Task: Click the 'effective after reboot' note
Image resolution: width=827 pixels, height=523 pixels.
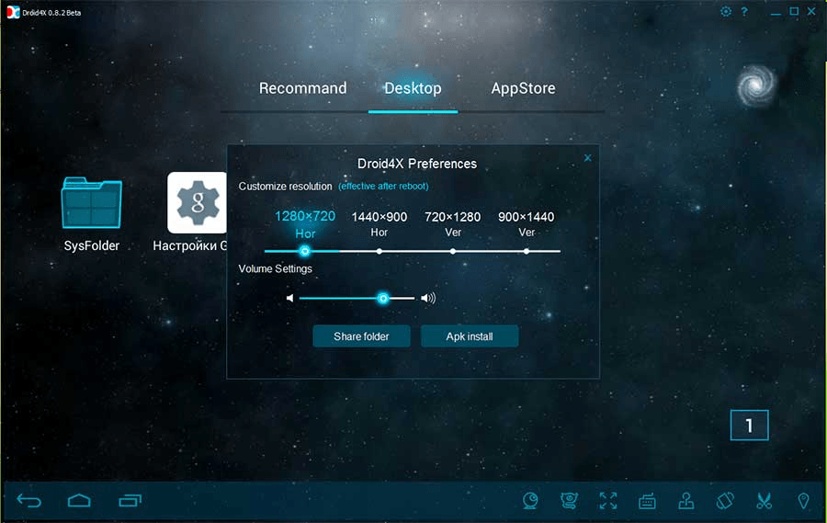Action: tap(383, 187)
